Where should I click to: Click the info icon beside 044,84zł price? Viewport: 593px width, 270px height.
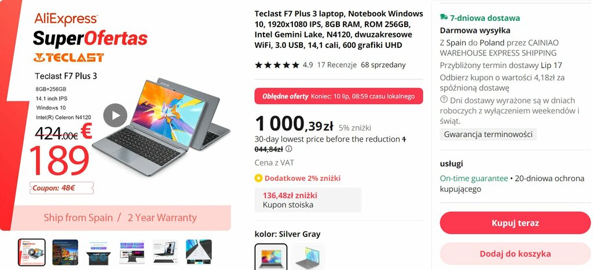pos(289,149)
